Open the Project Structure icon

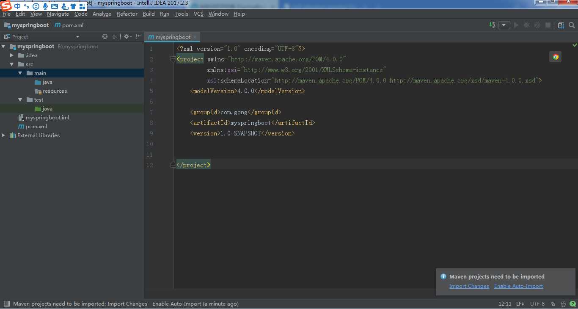click(x=561, y=25)
